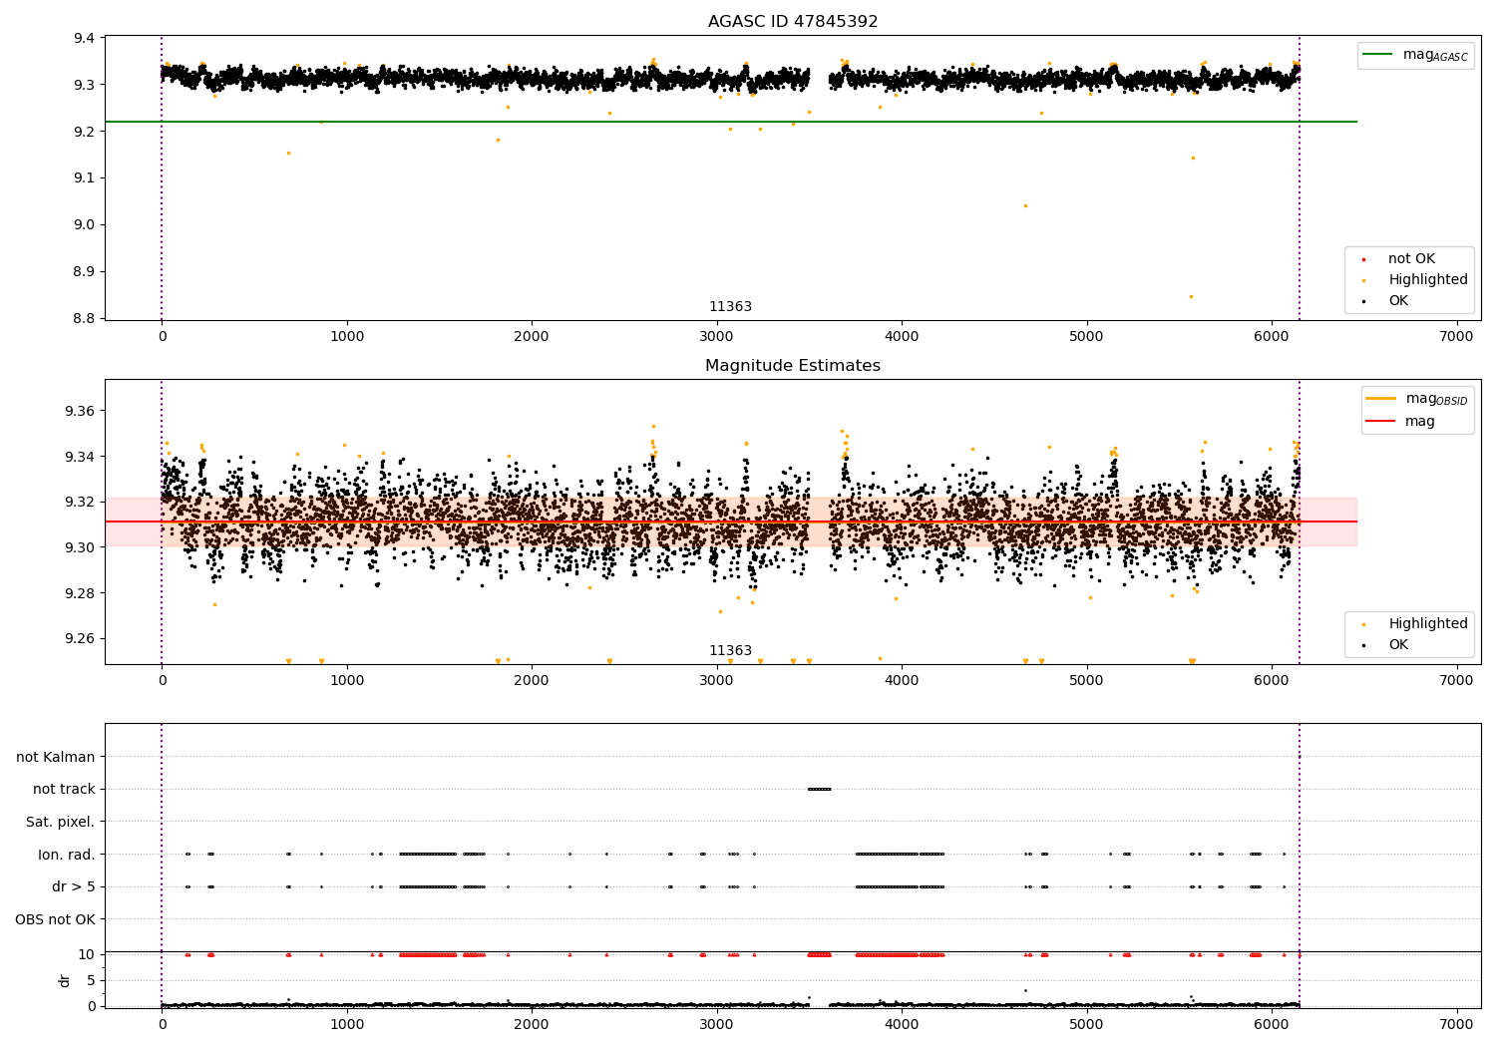Click the "dr > 5" row label
1496x1047 pixels.
pos(74,887)
